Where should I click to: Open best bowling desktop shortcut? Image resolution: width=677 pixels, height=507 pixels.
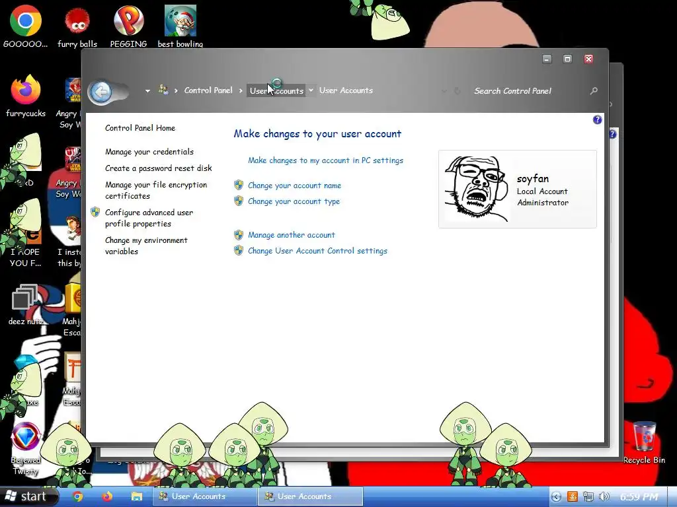(x=180, y=26)
